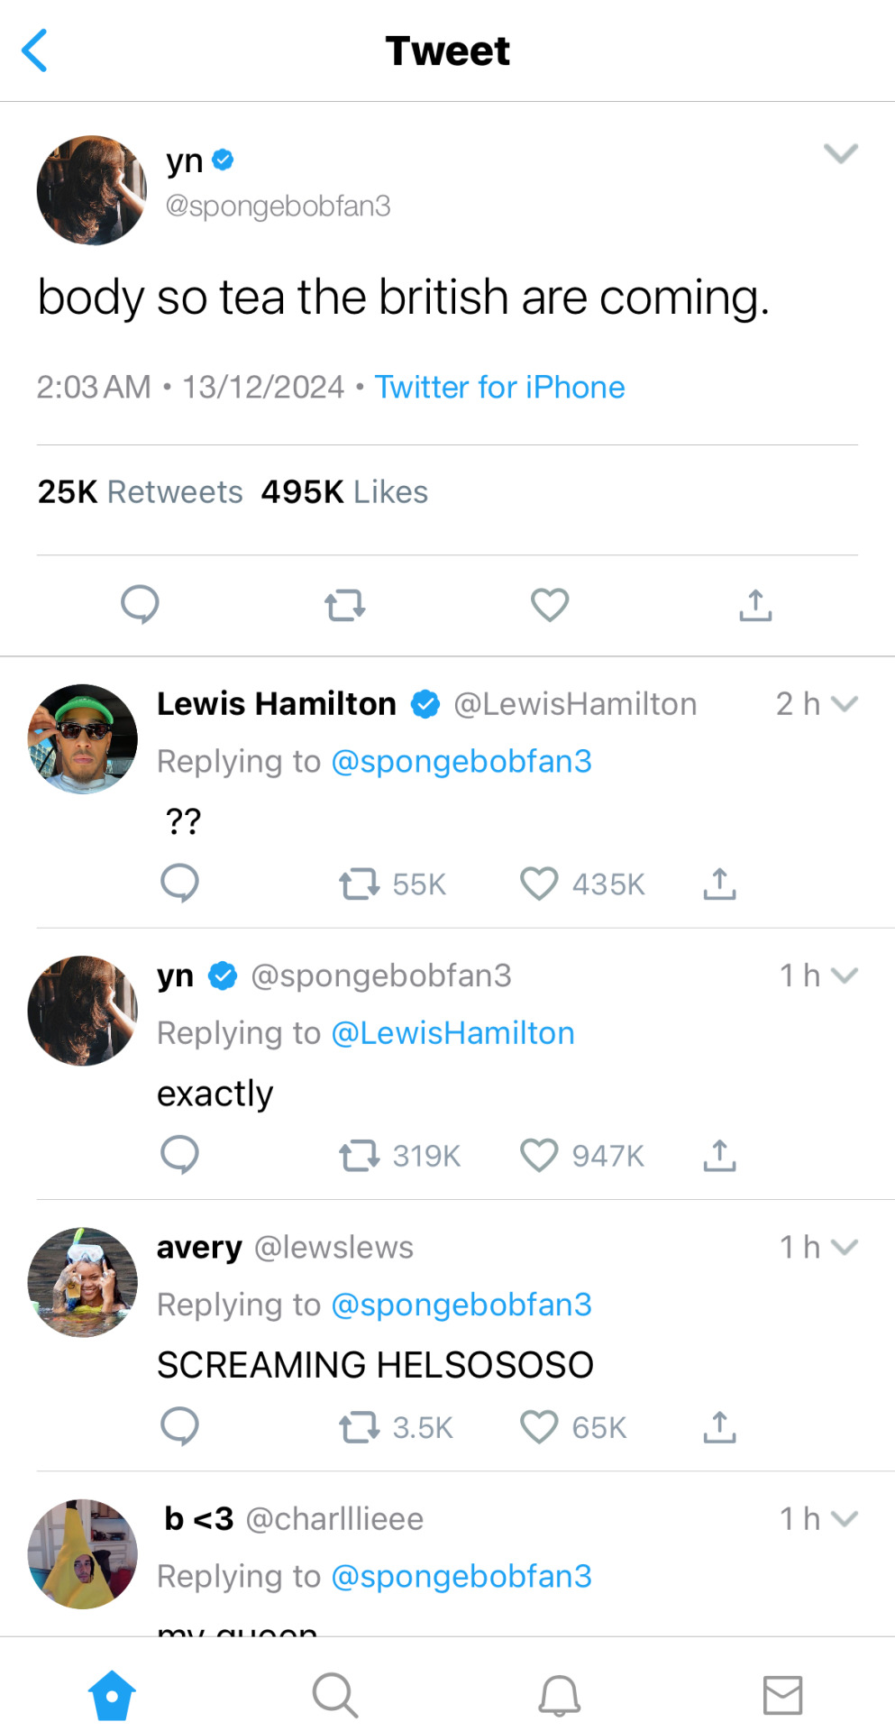The width and height of the screenshot is (895, 1731).
Task: Open the Notifications bell tab
Action: (x=559, y=1695)
